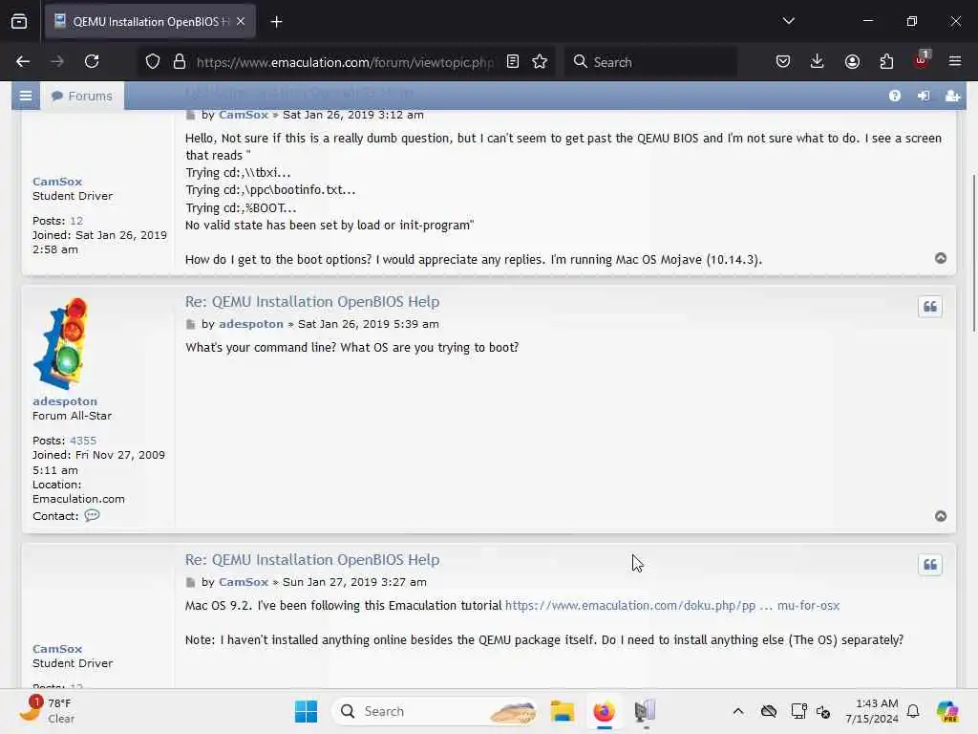This screenshot has width=978, height=734.
Task: Open the Downloads panel
Action: (x=818, y=61)
